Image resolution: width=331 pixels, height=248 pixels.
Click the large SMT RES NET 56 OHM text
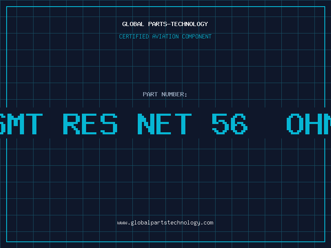pyautogui.click(x=165, y=124)
